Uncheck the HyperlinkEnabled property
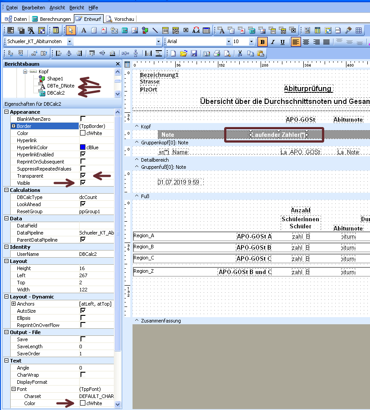The image size is (370, 410). (x=83, y=154)
